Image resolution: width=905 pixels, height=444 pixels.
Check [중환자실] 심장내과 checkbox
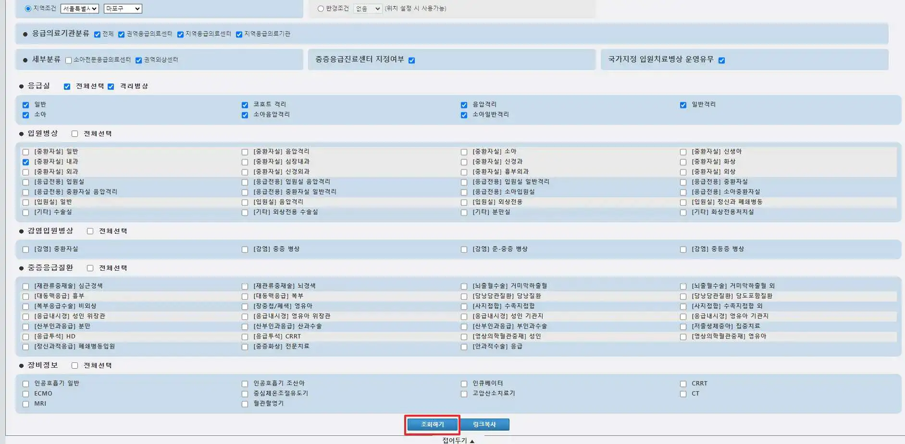click(x=245, y=162)
